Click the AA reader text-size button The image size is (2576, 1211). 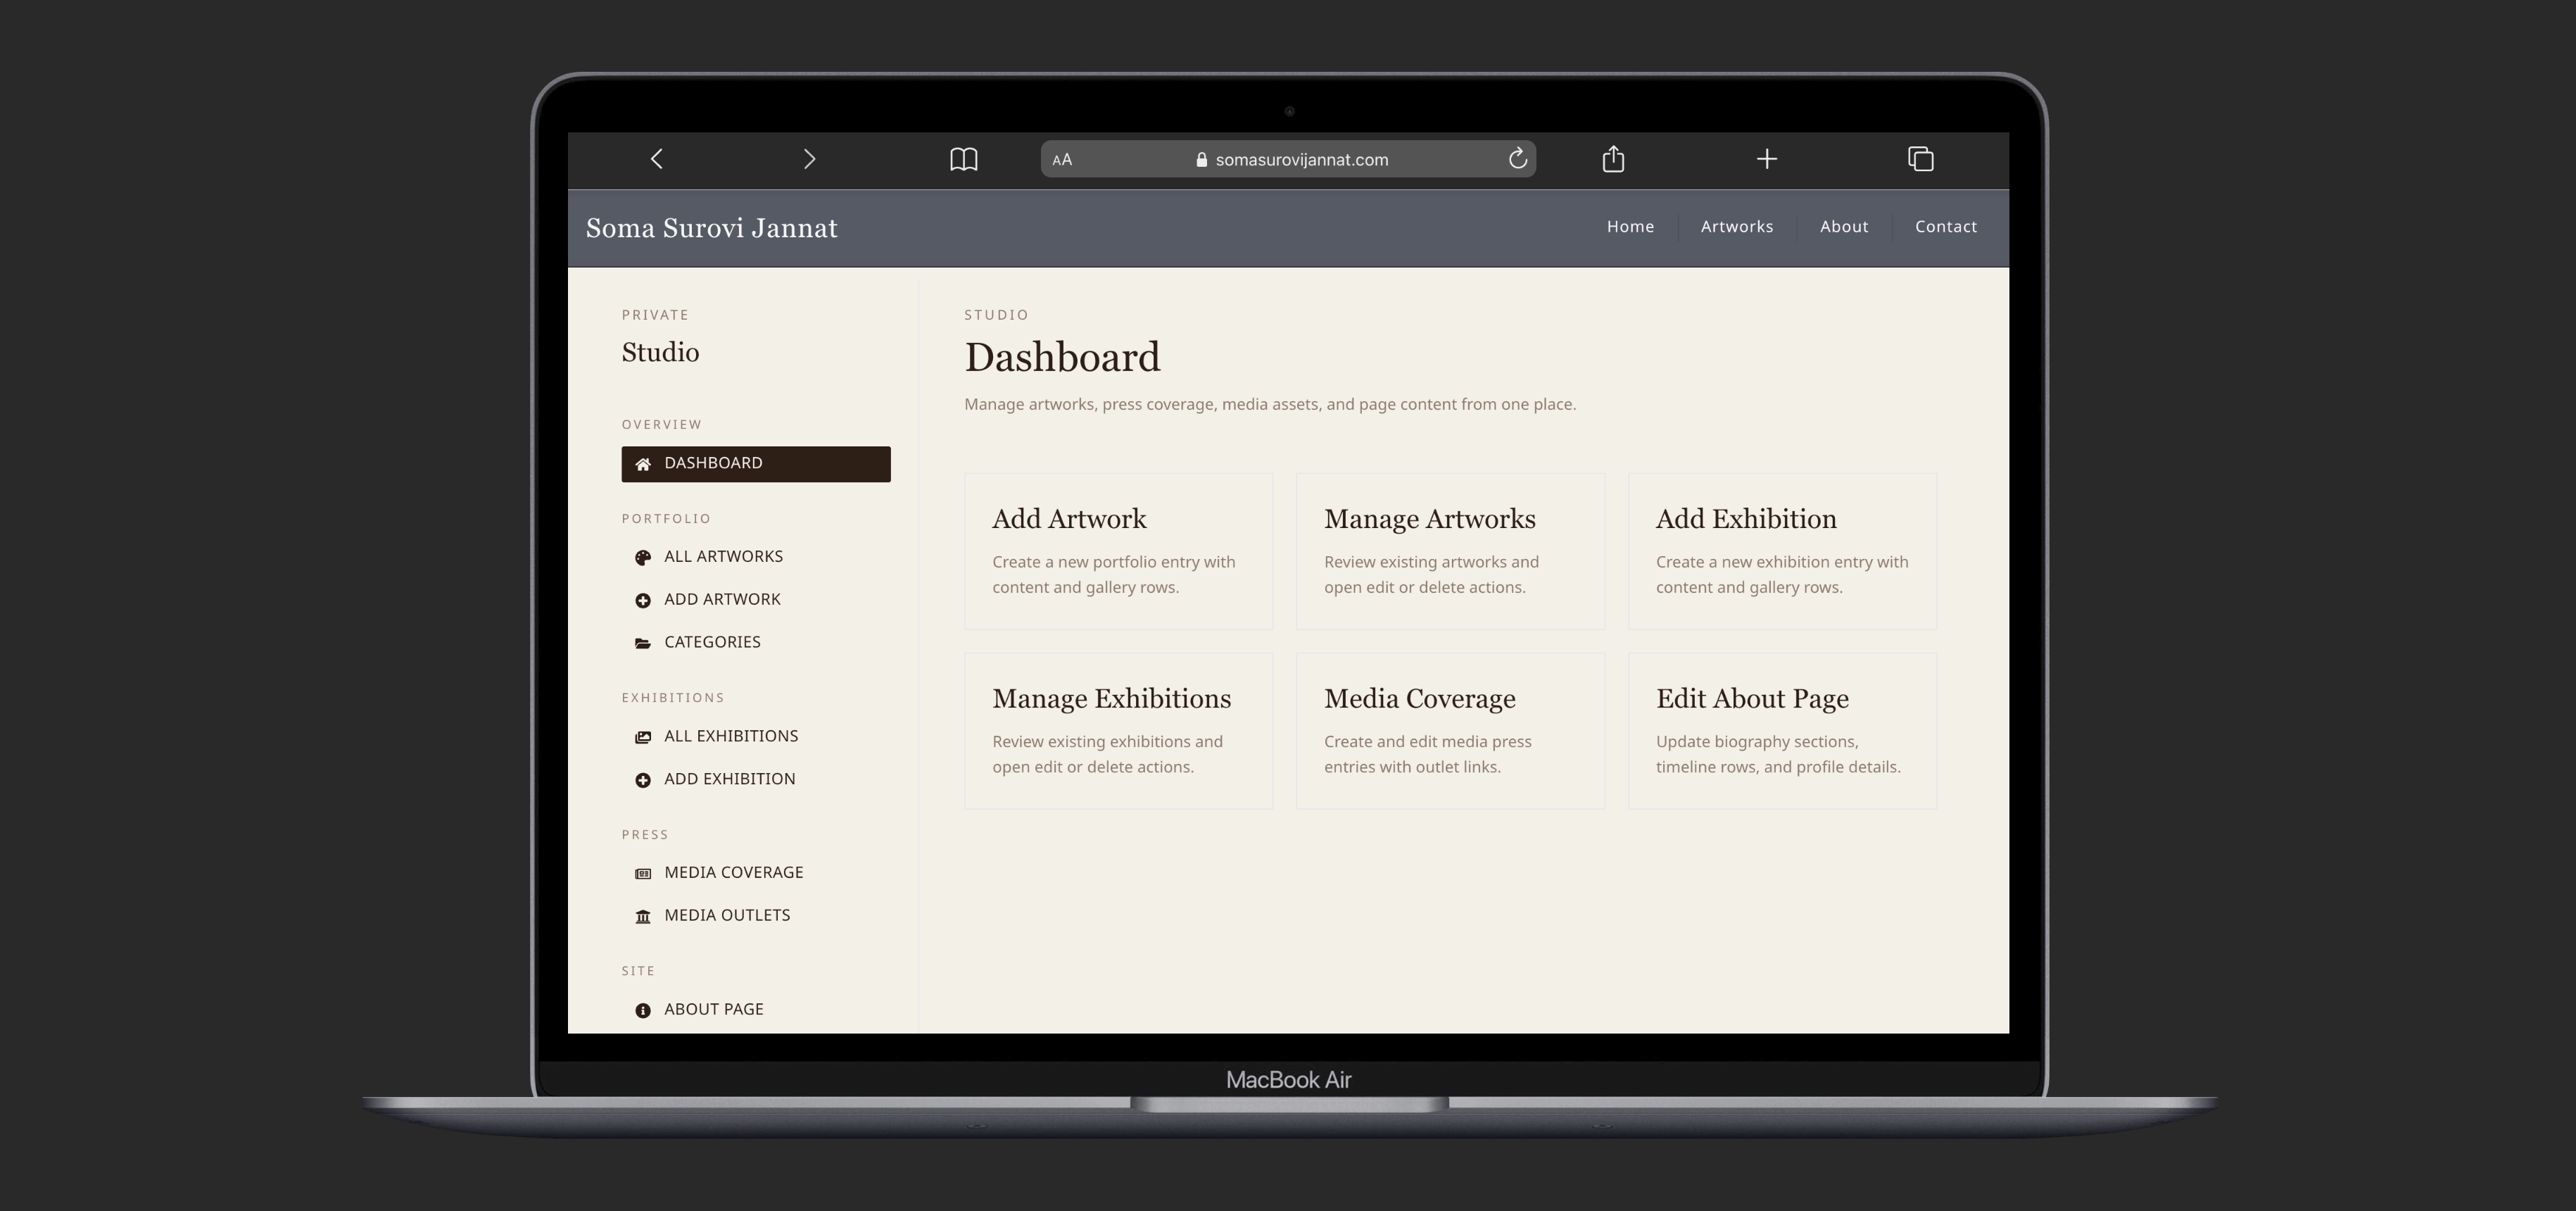click(x=1062, y=160)
